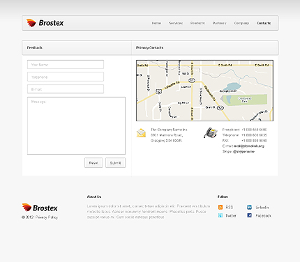Image resolution: width=300 pixels, height=262 pixels.
Task: Open the Privacy Policy link
Action: 47,217
